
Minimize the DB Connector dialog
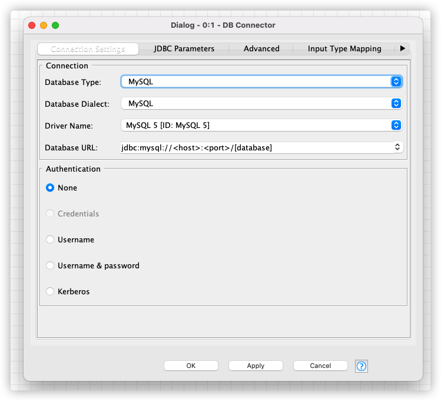click(x=44, y=25)
